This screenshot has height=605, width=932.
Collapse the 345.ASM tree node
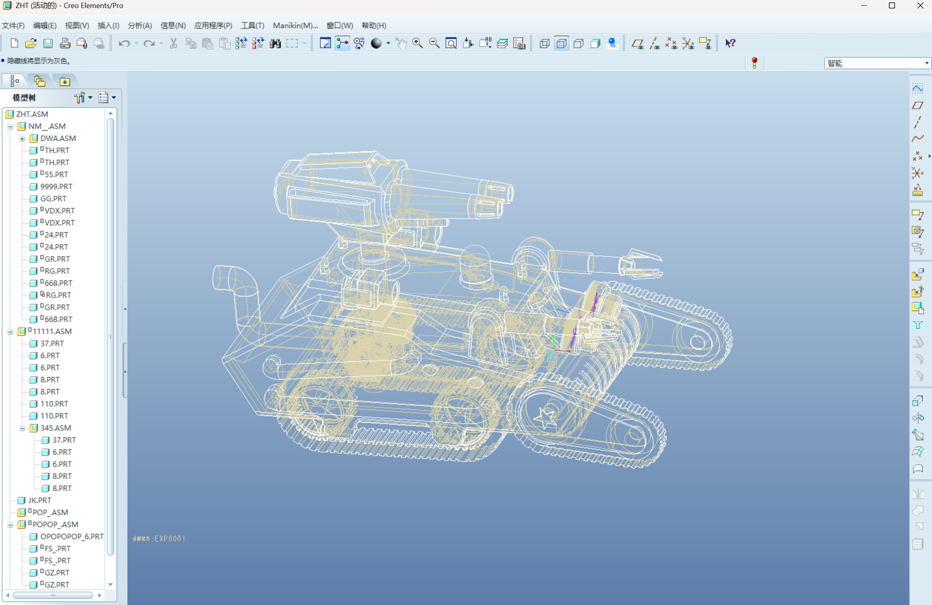(22, 428)
